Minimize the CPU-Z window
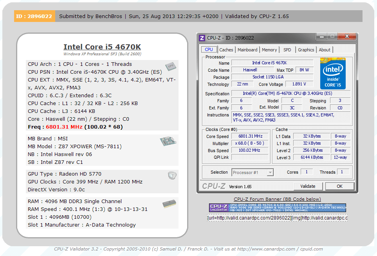 322,36
